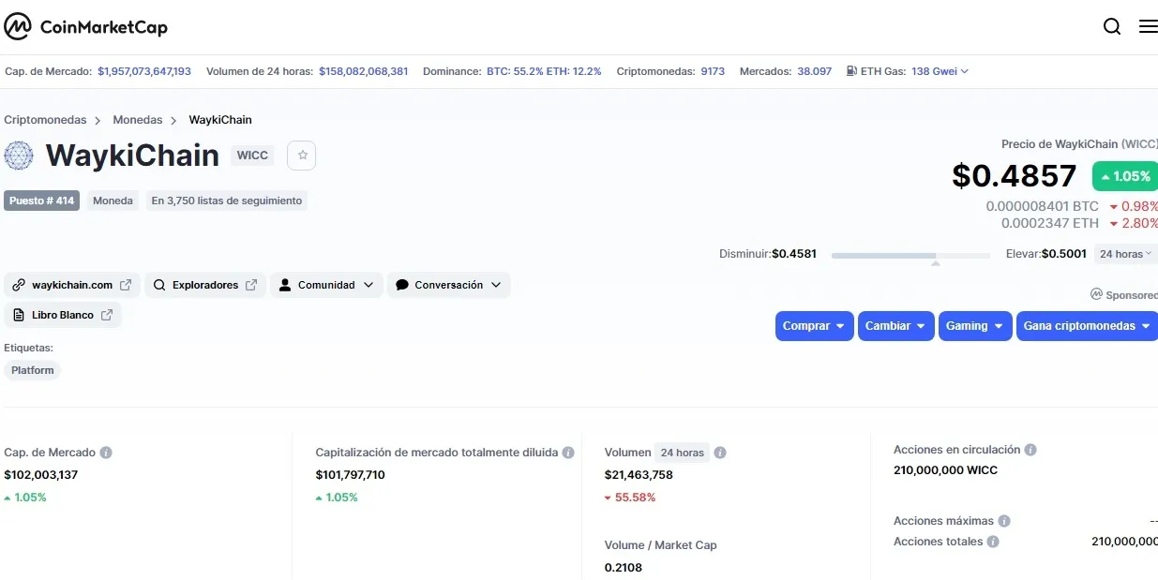Viewport: 1158px width, 580px height.
Task: Open the Gaming dropdown
Action: 975,326
